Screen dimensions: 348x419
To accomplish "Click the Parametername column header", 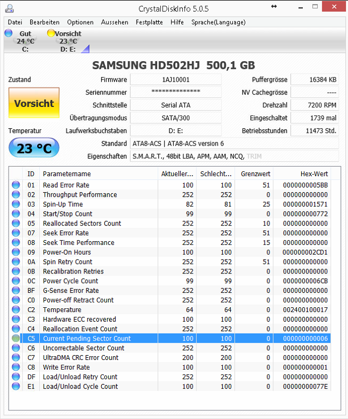I will click(x=99, y=174).
